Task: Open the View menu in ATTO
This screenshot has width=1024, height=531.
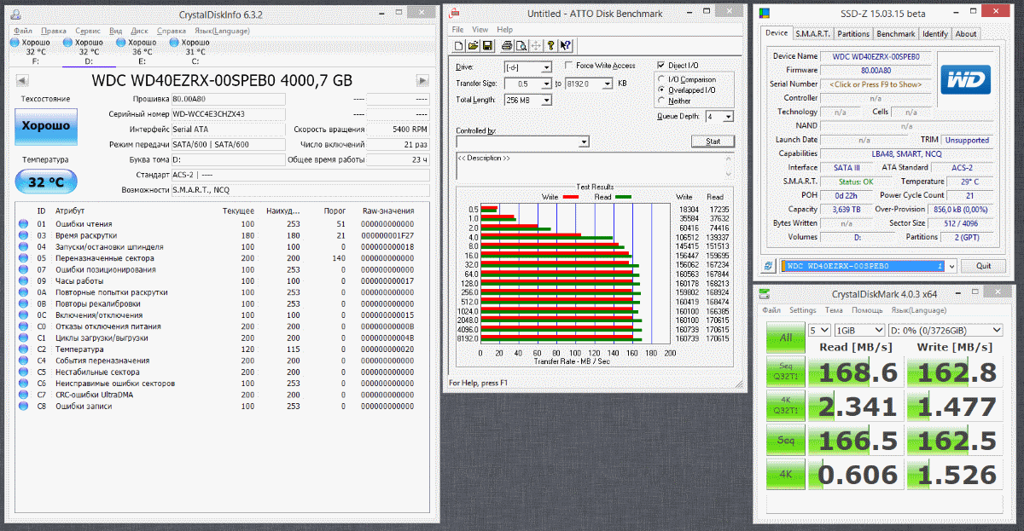Action: (x=480, y=30)
